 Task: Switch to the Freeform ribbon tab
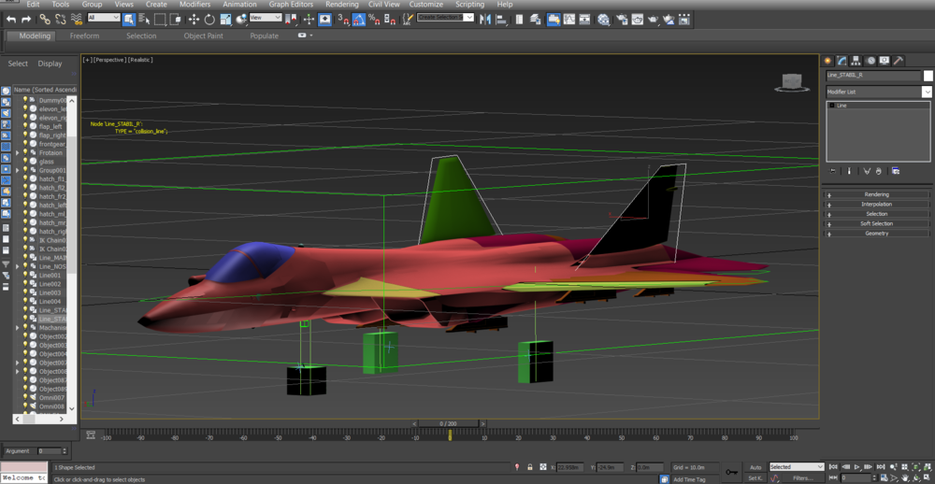pos(84,36)
